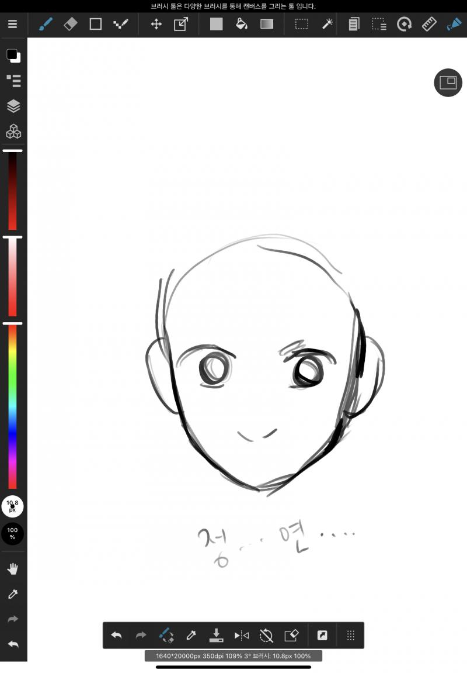Select the Magic Wand tool
This screenshot has width=467, height=673.
click(x=327, y=24)
